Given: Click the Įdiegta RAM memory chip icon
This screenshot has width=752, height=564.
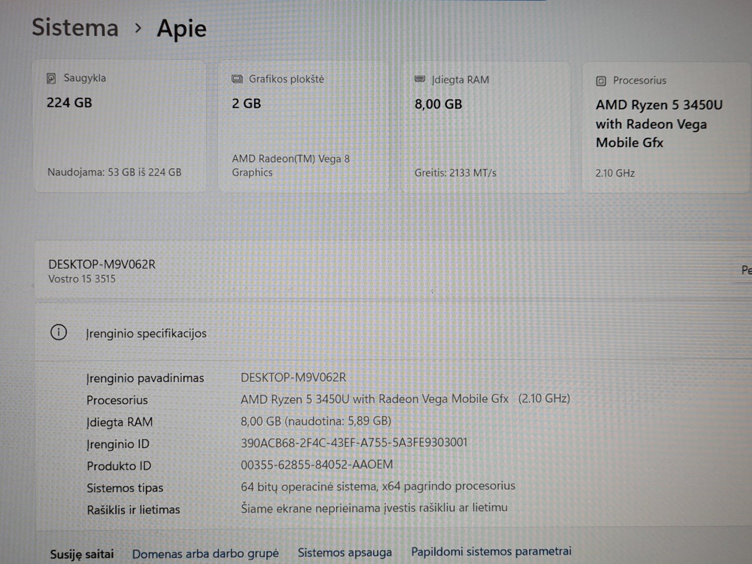Looking at the screenshot, I should pos(420,79).
